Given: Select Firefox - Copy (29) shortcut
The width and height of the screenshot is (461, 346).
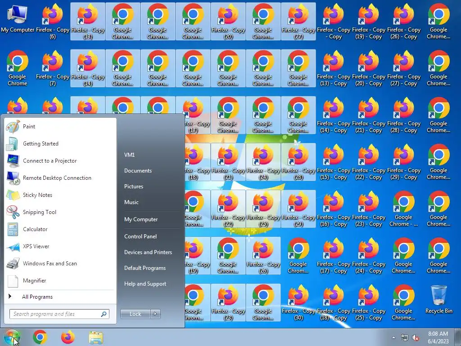Looking at the screenshot, I should 298,209.
